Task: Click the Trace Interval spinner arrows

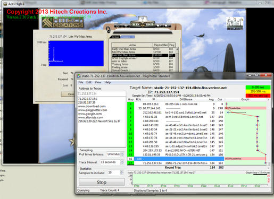Action: [122, 162]
